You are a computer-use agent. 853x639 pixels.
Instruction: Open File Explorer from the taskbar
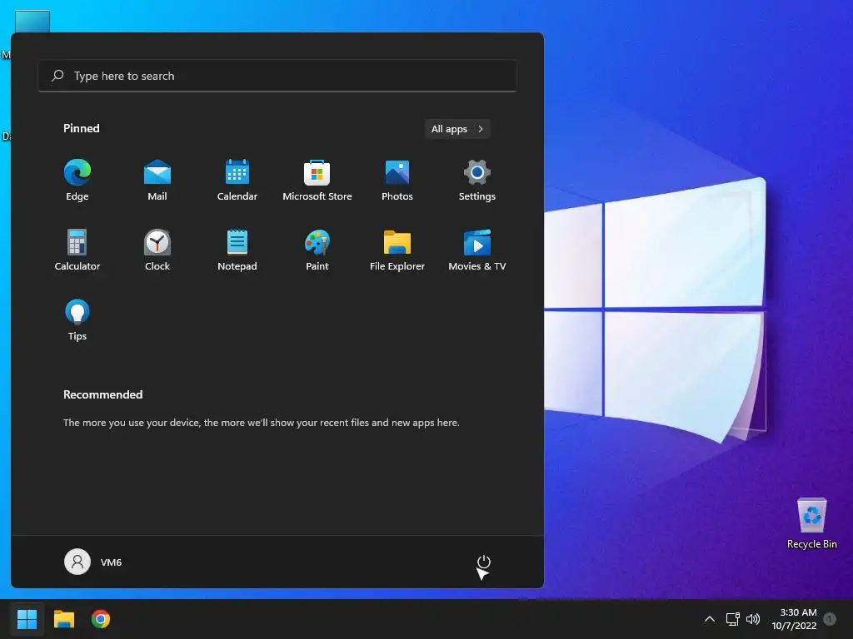63,619
